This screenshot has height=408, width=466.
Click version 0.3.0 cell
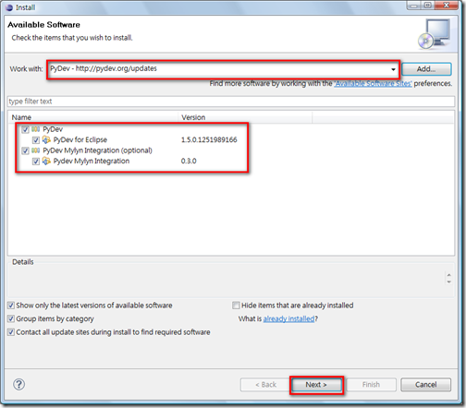(189, 161)
